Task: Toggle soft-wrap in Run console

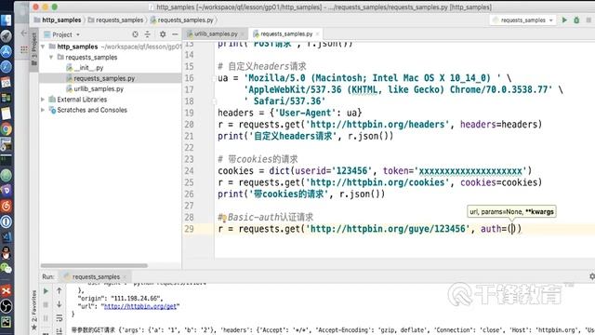Action: coord(59,318)
